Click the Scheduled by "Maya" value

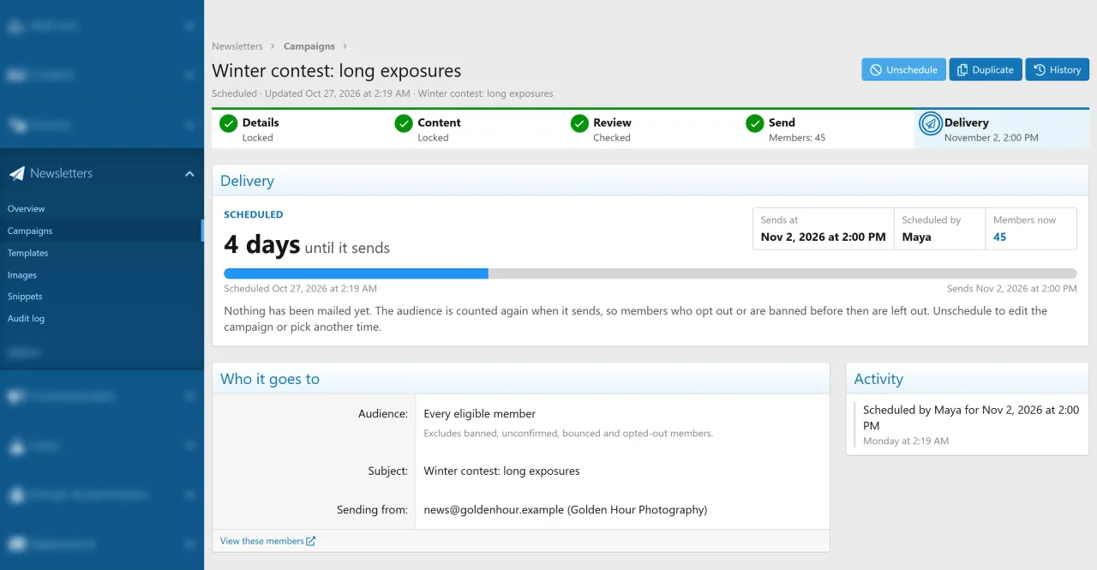pos(916,237)
